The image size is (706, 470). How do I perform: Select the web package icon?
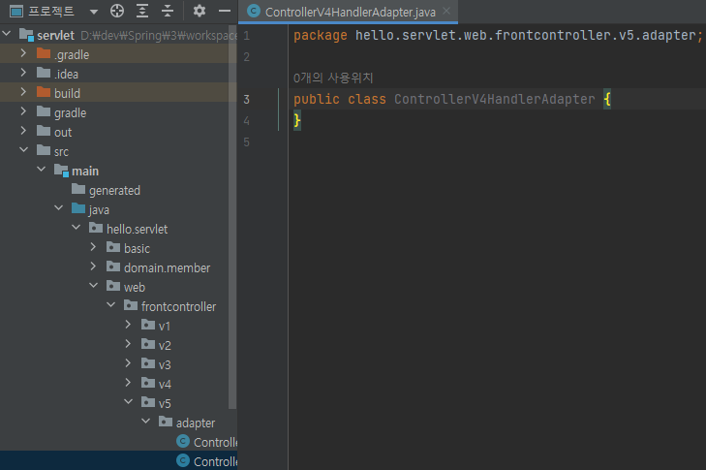point(113,286)
